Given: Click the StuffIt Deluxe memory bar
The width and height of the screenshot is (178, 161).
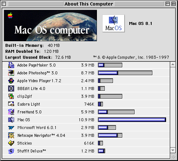Looking at the screenshot, I should click(x=101, y=151).
